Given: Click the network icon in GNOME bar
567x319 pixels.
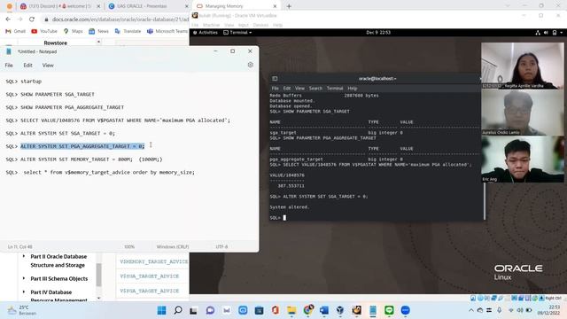Looking at the screenshot, I should tap(538, 33).
